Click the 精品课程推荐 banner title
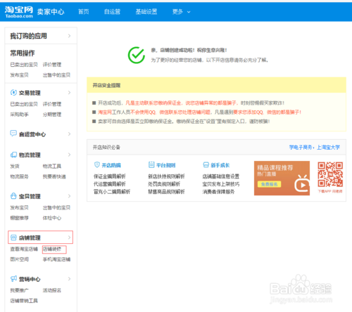The image size is (352, 312). pos(275,167)
